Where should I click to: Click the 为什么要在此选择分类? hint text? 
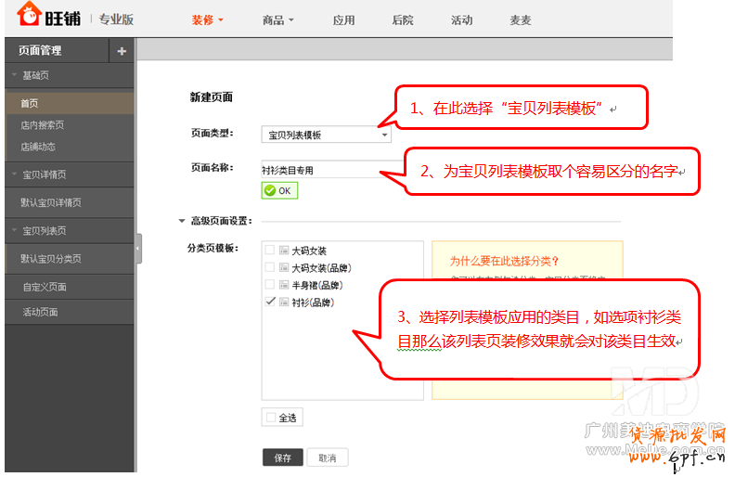[504, 261]
